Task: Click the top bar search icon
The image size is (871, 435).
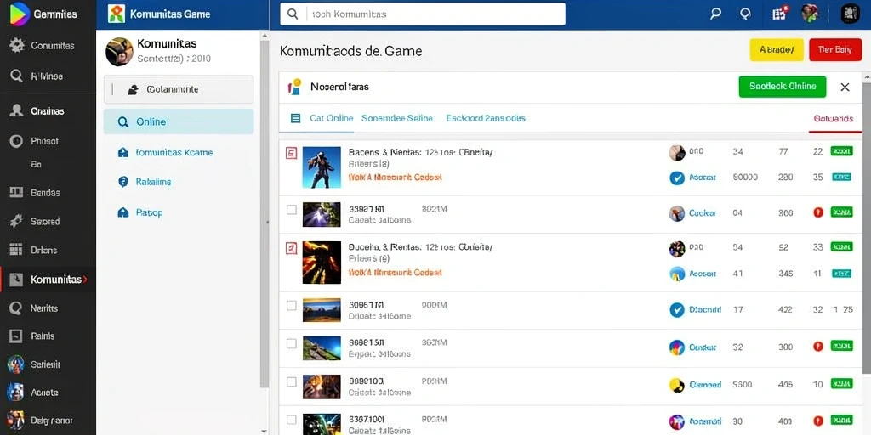Action: point(715,14)
